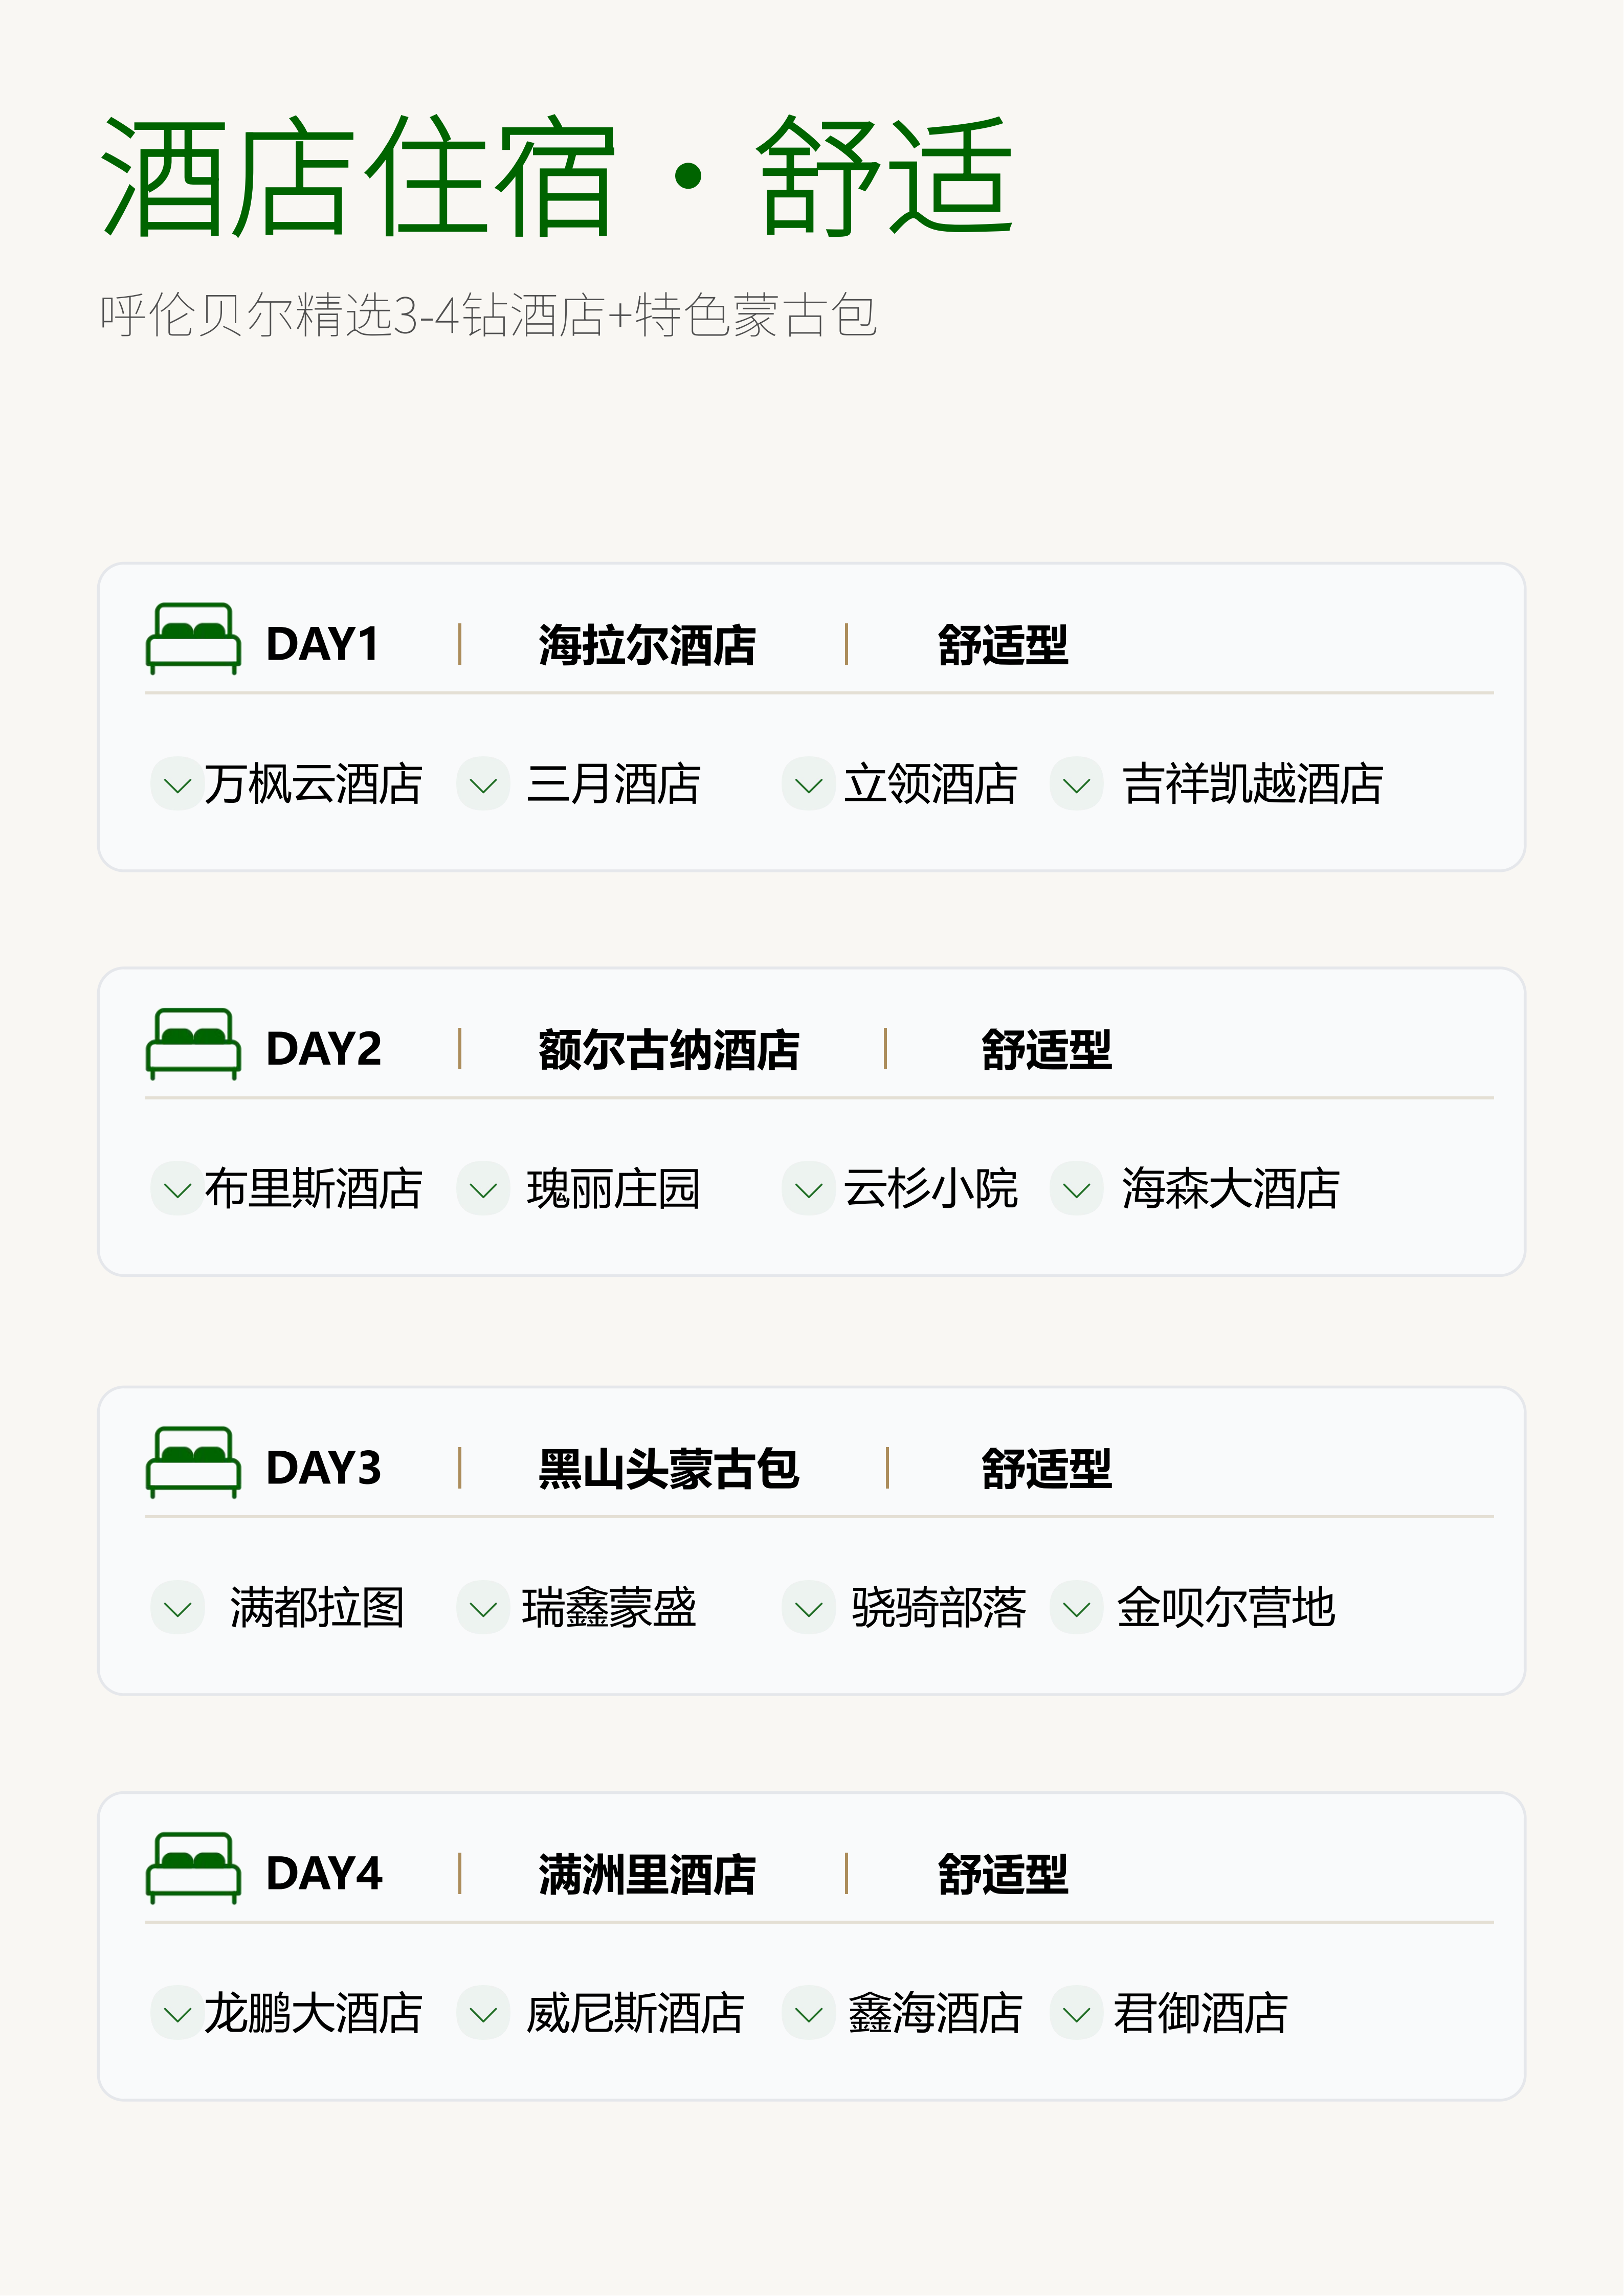Expand the 三月酒店 chevron
Image resolution: width=1624 pixels, height=2296 pixels.
coord(483,785)
